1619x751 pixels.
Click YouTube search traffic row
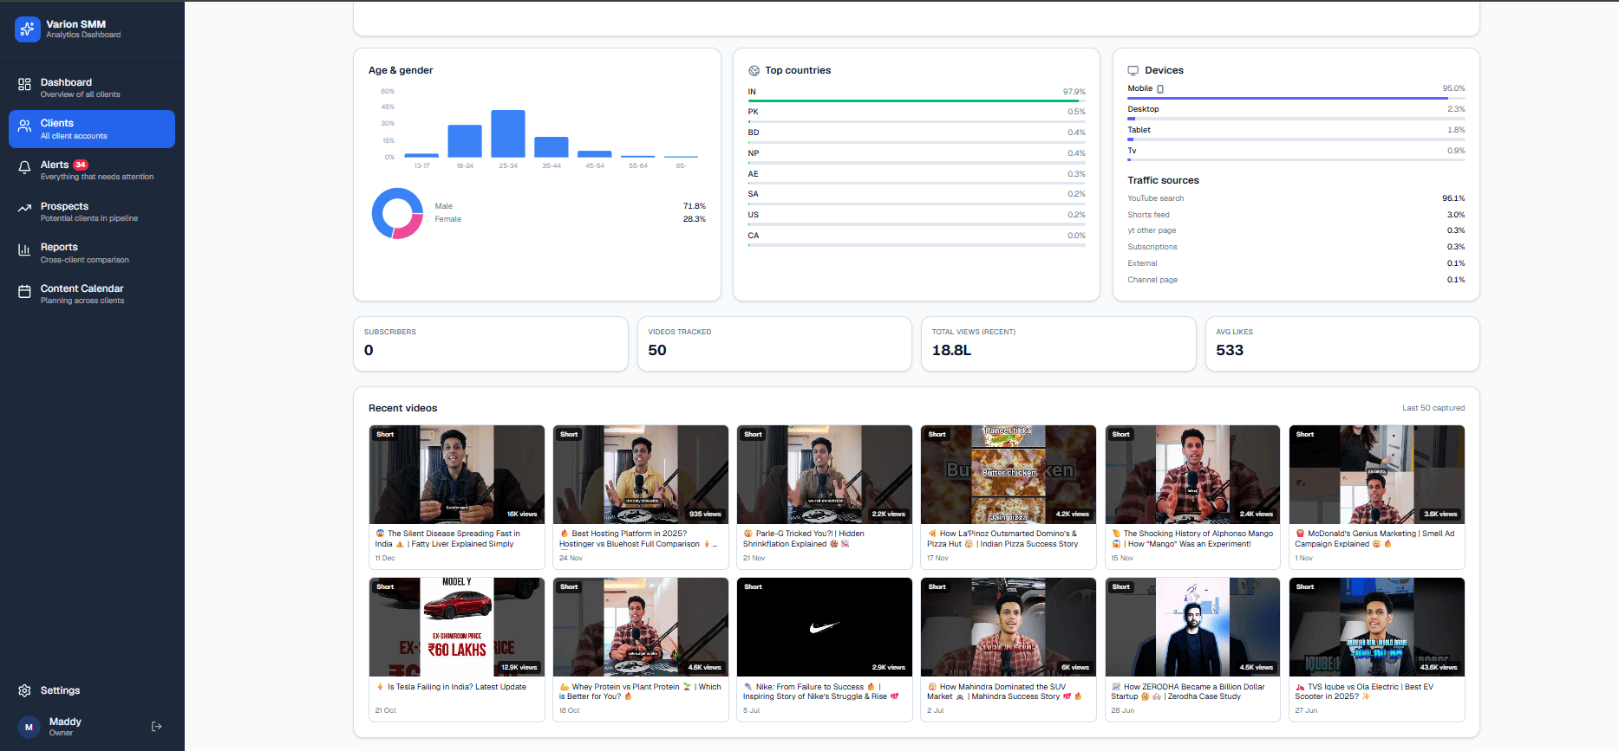[x=1296, y=198]
